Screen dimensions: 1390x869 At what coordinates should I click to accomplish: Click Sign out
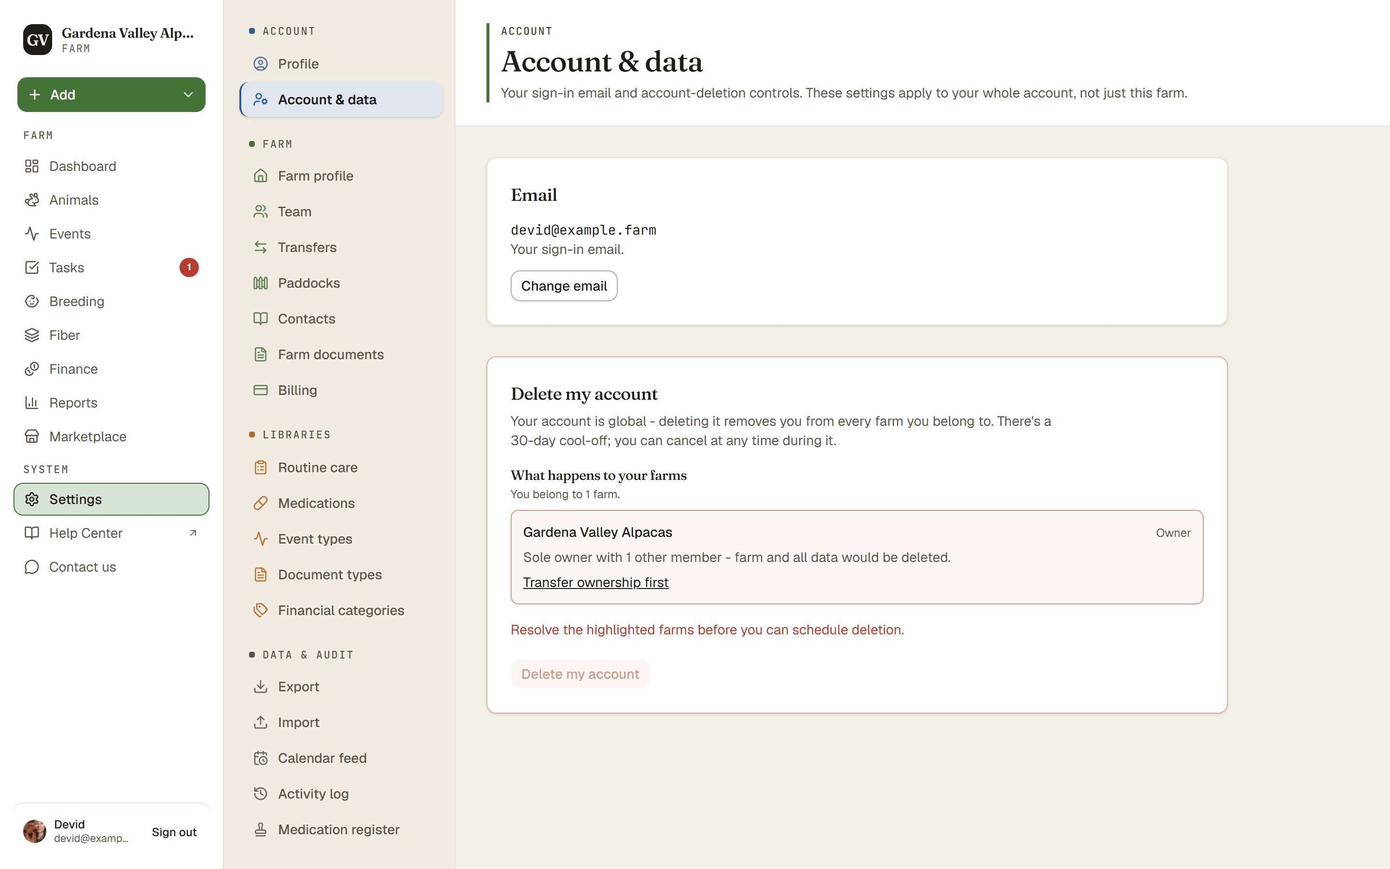174,832
